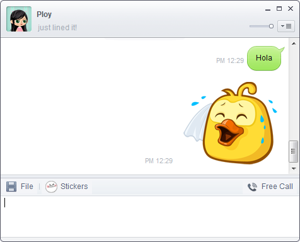Click the crying duck sticker
300x242 pixels.
(x=230, y=123)
